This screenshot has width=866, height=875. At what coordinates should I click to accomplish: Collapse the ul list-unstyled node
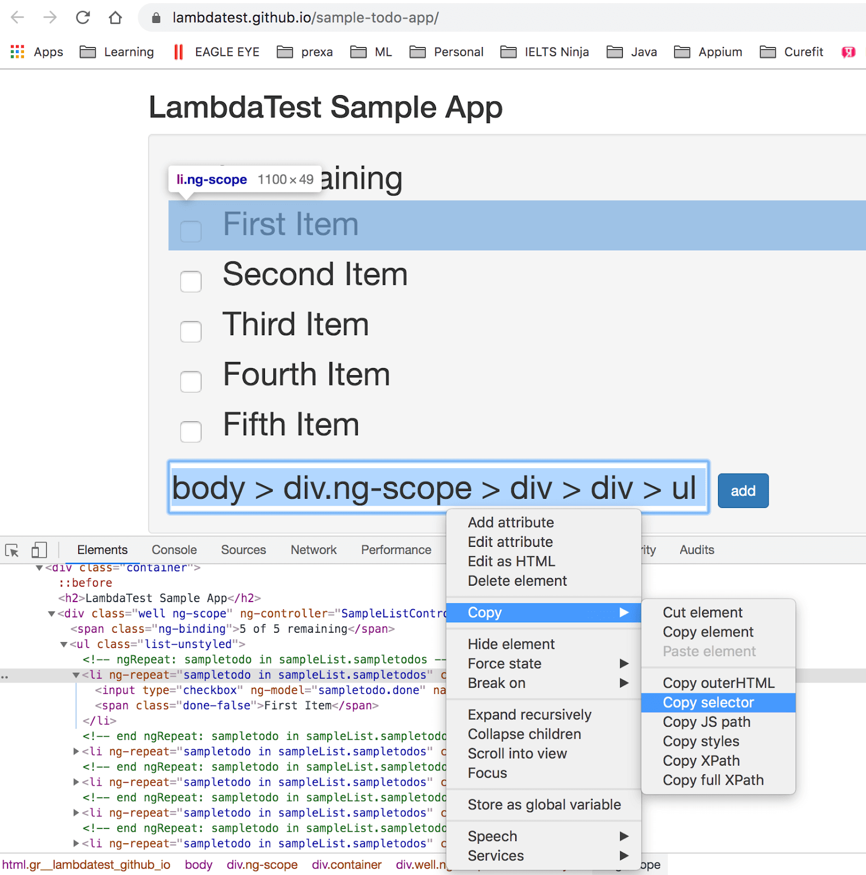pos(64,645)
